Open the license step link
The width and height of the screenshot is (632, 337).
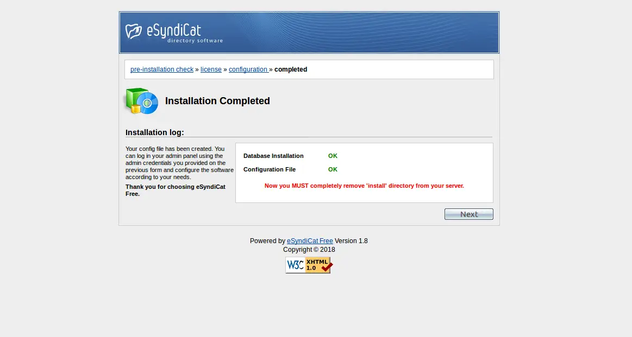point(211,69)
